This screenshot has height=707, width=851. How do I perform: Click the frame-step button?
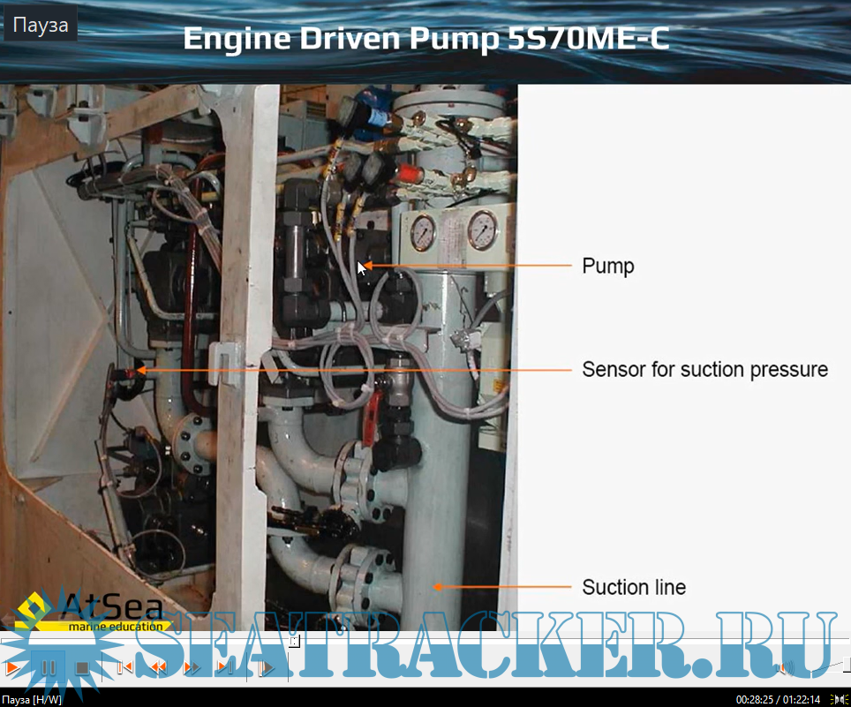[266, 668]
